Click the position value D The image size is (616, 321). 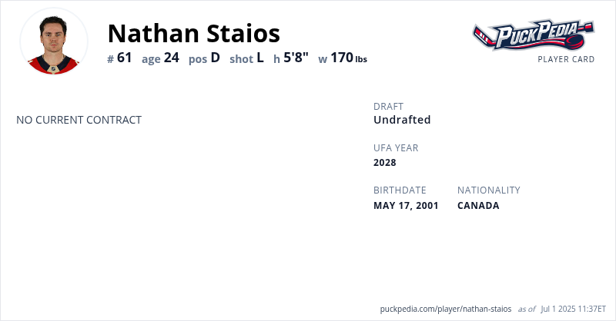(x=216, y=58)
